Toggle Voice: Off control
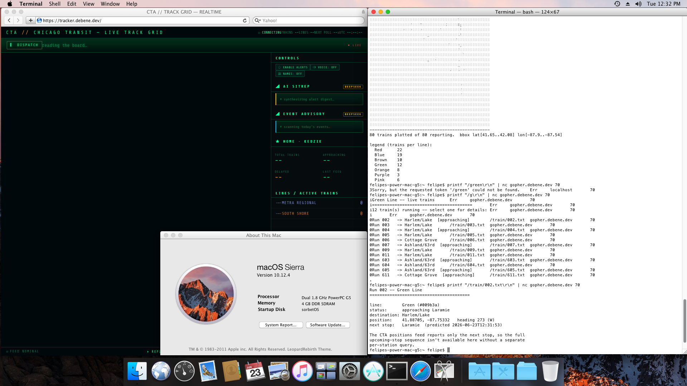 click(325, 67)
